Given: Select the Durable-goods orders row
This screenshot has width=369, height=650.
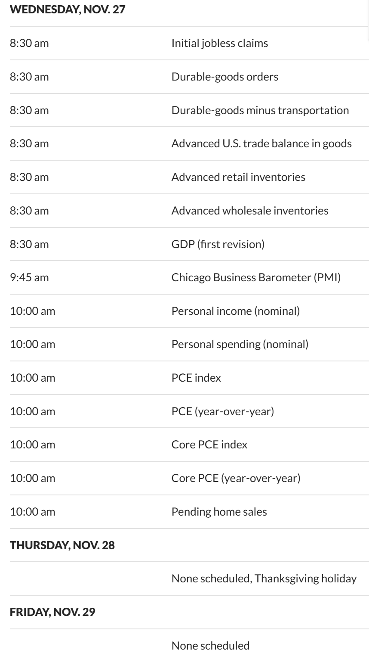Looking at the screenshot, I should 224,77.
